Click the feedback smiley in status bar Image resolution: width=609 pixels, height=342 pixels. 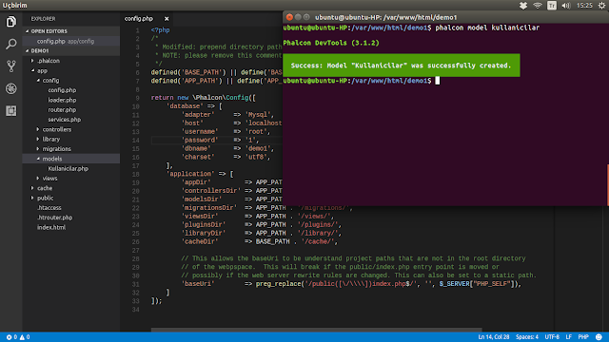click(599, 337)
